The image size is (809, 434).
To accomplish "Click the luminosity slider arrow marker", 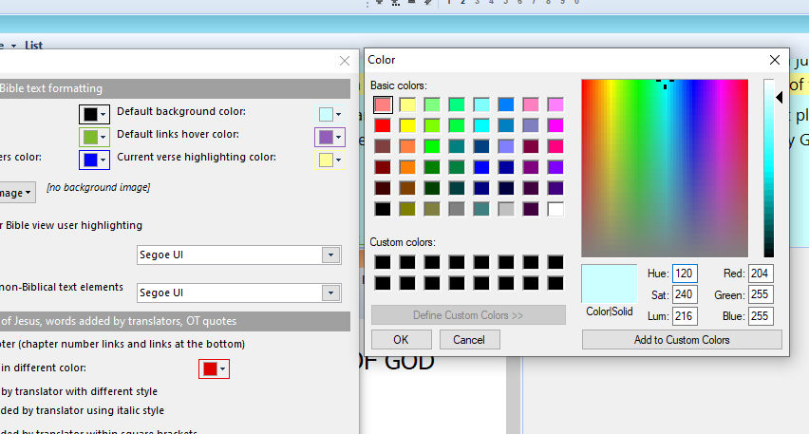I will point(779,97).
